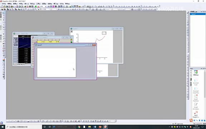Open the File menu (文件)
This screenshot has width=206, height=129.
4,4
